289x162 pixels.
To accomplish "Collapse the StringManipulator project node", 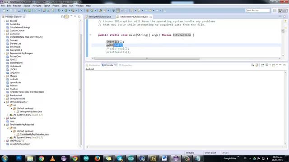I will pyautogui.click(x=5, y=102).
